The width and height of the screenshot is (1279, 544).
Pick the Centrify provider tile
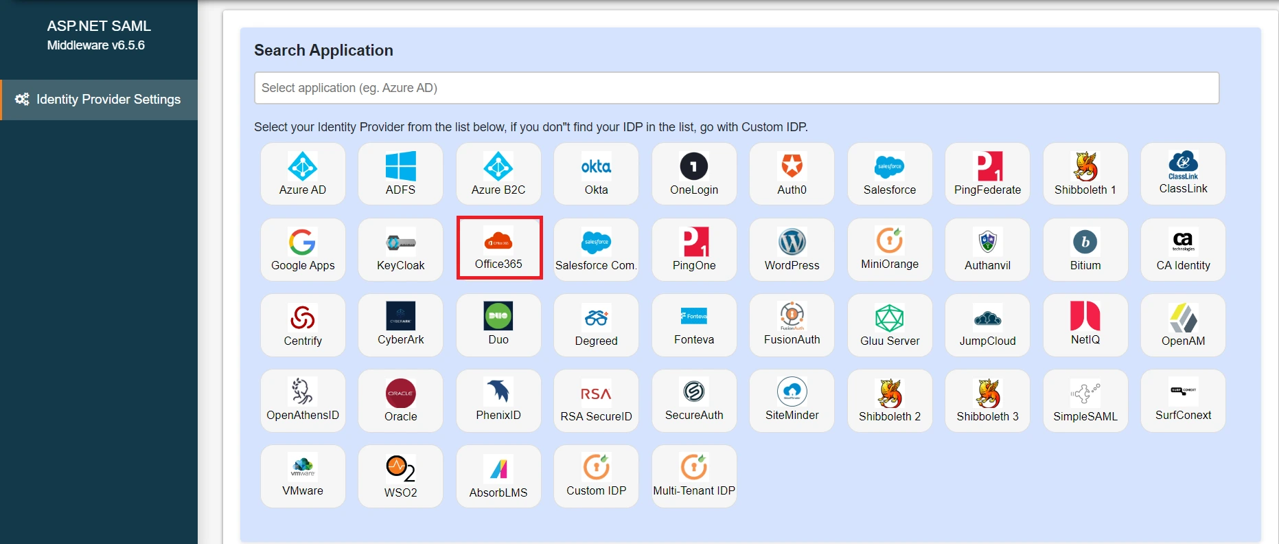click(303, 325)
